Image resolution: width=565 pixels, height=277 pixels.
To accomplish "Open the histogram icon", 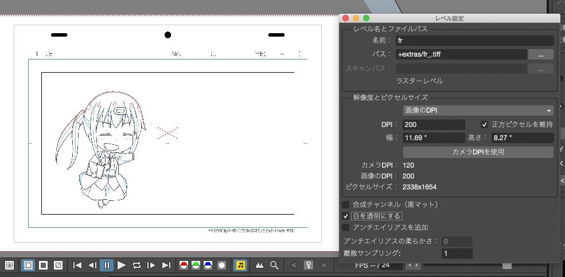I will (x=260, y=266).
